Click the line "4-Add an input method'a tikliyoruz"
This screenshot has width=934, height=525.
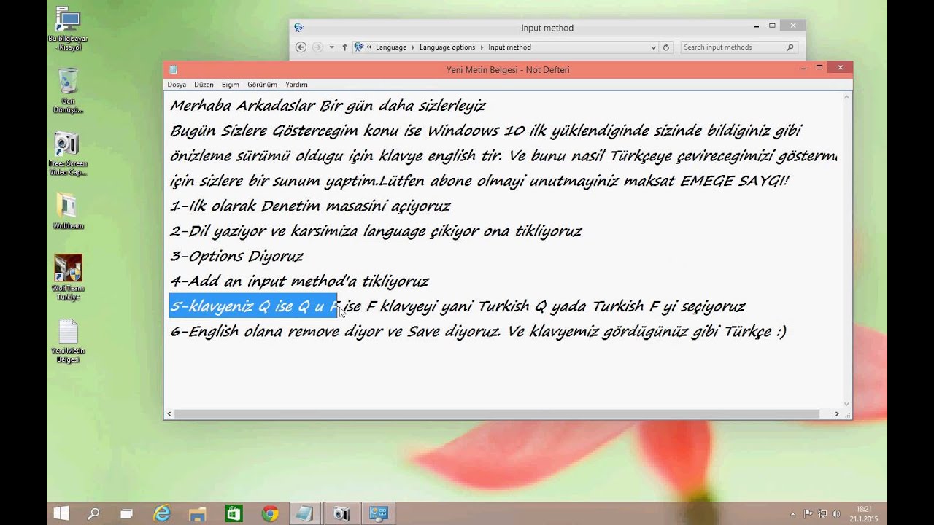click(x=299, y=281)
